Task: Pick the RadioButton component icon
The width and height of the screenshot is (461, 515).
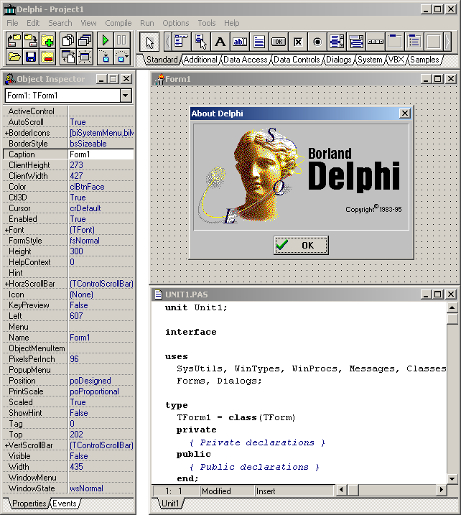Action: [317, 42]
